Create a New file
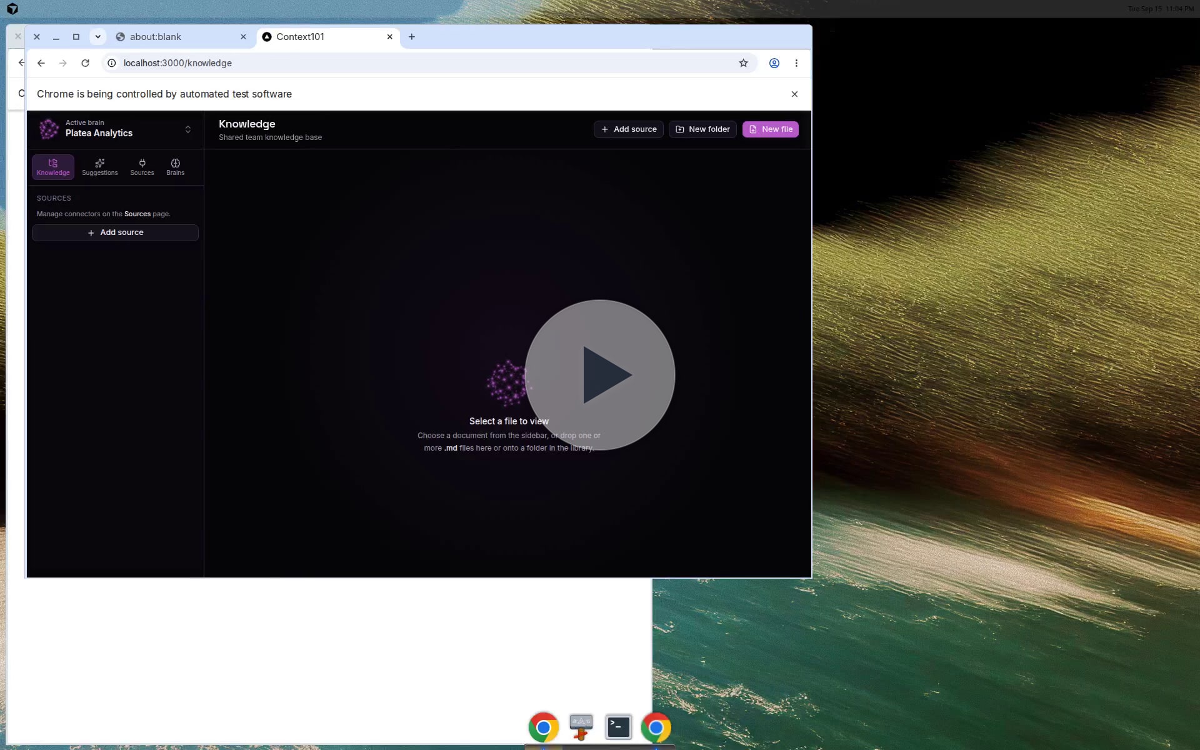Image resolution: width=1200 pixels, height=750 pixels. 770,129
